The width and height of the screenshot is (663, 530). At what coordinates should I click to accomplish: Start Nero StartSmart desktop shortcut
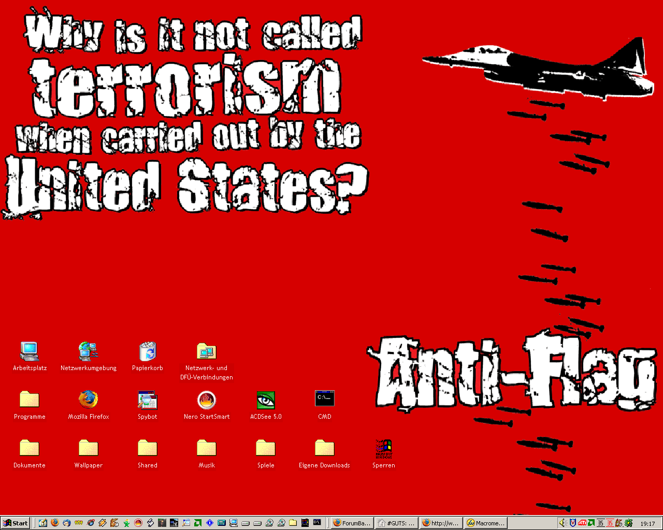(x=207, y=405)
